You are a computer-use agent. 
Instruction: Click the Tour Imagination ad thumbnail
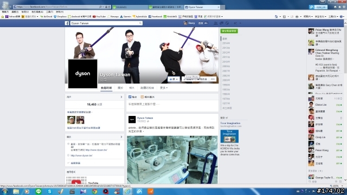coord(229,136)
